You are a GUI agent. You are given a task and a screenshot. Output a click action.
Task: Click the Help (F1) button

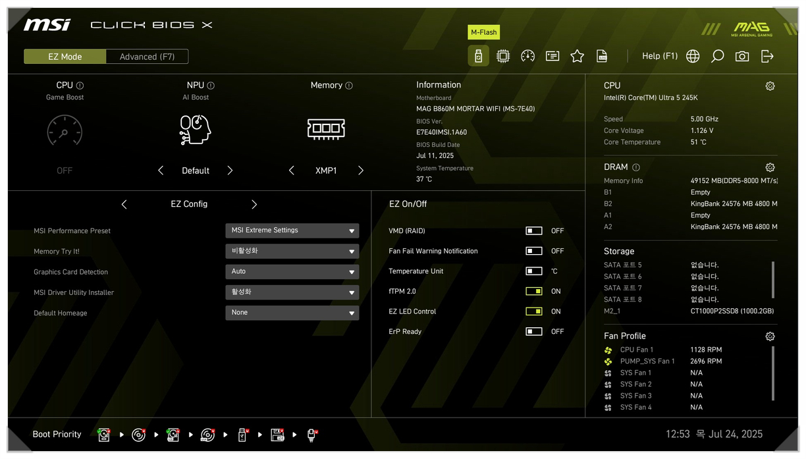[659, 56]
